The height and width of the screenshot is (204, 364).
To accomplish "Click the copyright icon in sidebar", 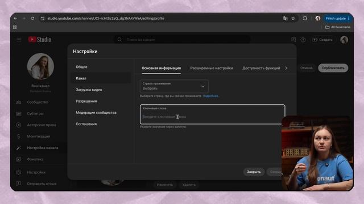I will pyautogui.click(x=19, y=125).
